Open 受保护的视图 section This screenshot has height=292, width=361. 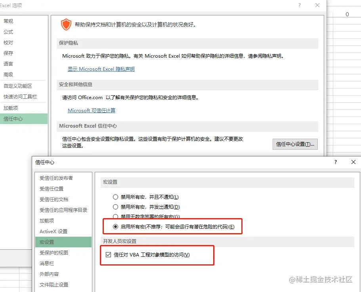63,253
